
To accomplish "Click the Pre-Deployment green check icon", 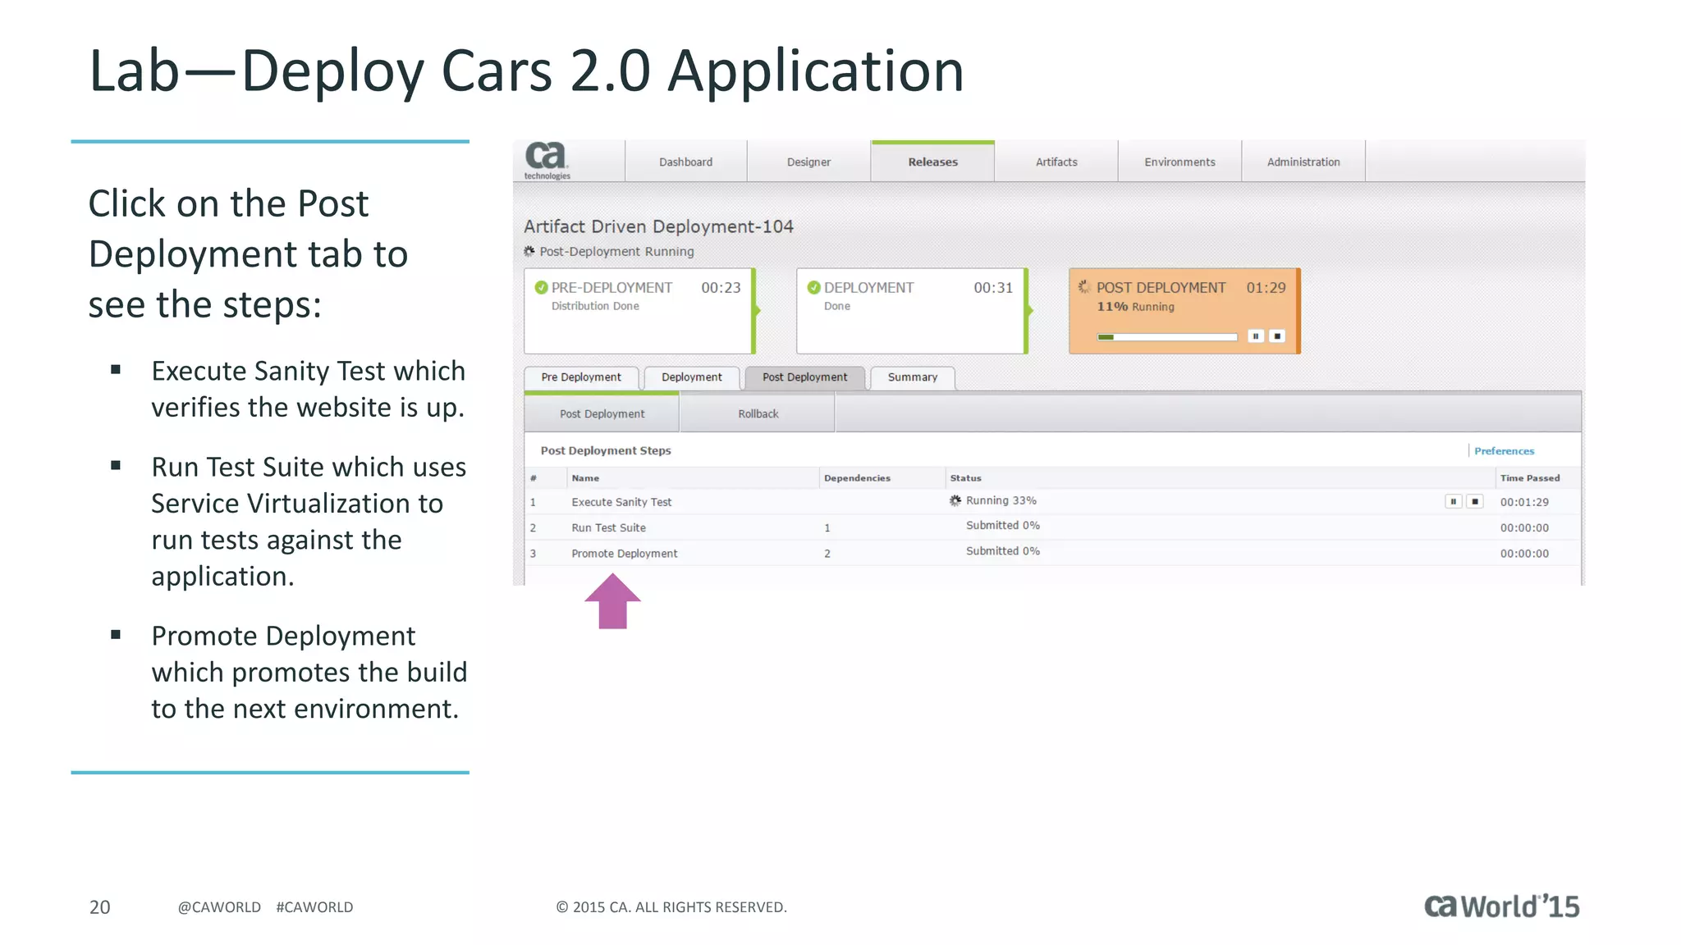I will click(542, 288).
